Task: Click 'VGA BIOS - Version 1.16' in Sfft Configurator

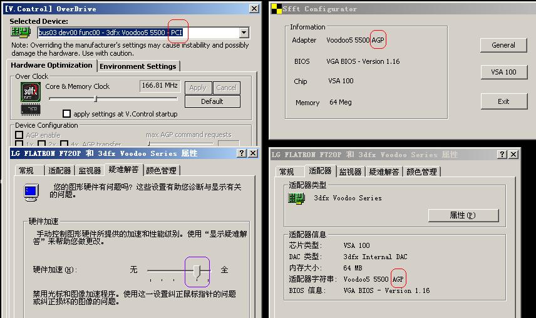Action: click(363, 61)
